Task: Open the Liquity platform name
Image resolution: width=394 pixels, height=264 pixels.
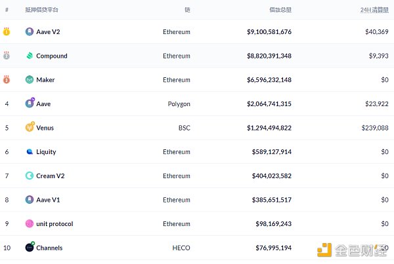Action: 46,152
